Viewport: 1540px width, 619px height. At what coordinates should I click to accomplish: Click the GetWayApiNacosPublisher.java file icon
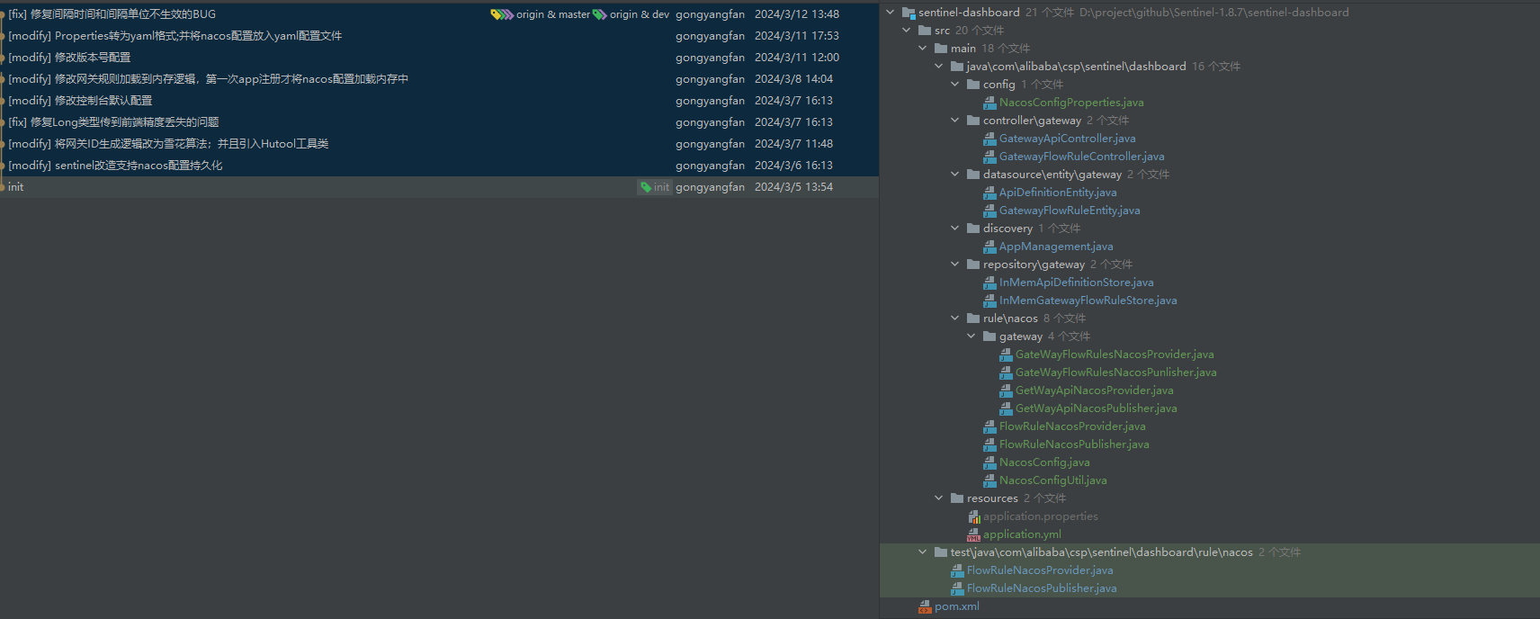pyautogui.click(x=1006, y=408)
